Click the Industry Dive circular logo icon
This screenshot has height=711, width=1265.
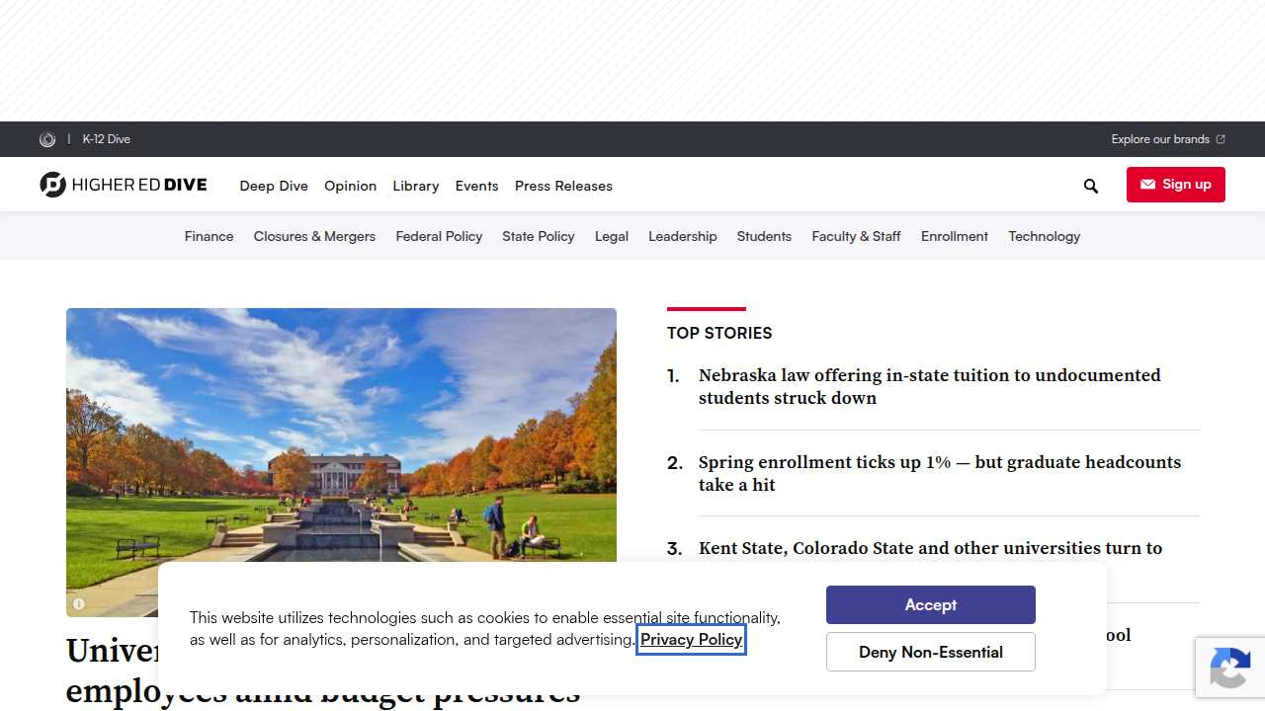[x=47, y=139]
